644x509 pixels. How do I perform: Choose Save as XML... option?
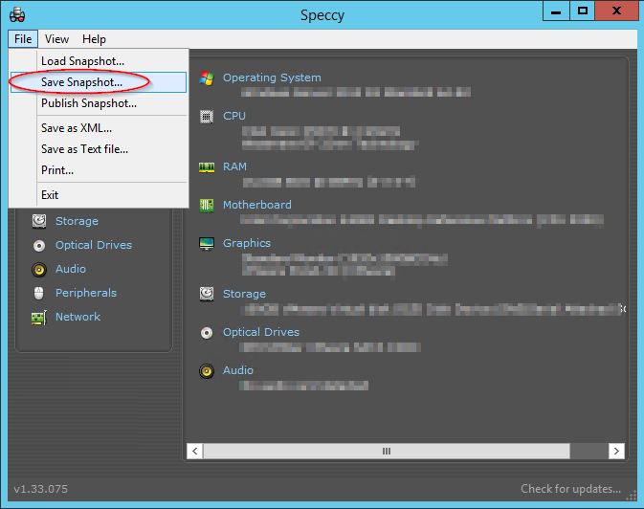(x=76, y=127)
